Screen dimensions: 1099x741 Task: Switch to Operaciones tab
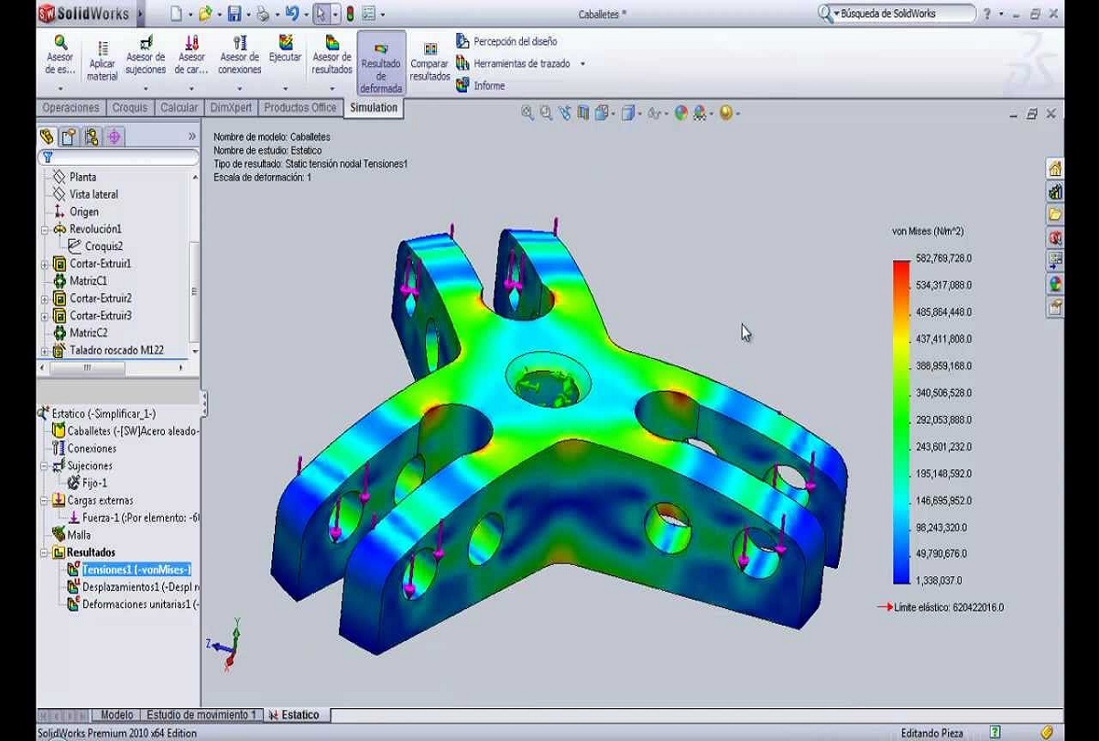pyautogui.click(x=71, y=108)
